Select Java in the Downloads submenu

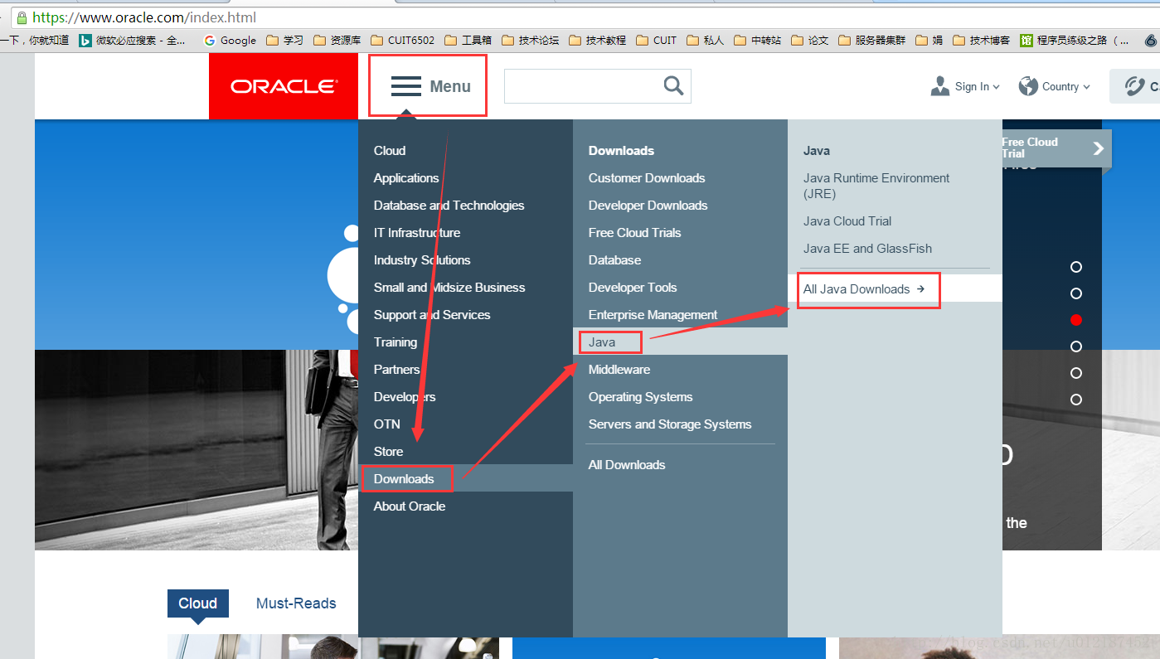click(x=602, y=342)
